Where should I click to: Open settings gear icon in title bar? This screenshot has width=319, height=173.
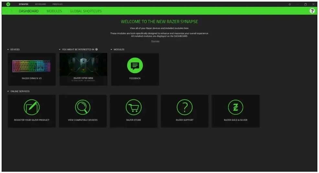(290, 4)
